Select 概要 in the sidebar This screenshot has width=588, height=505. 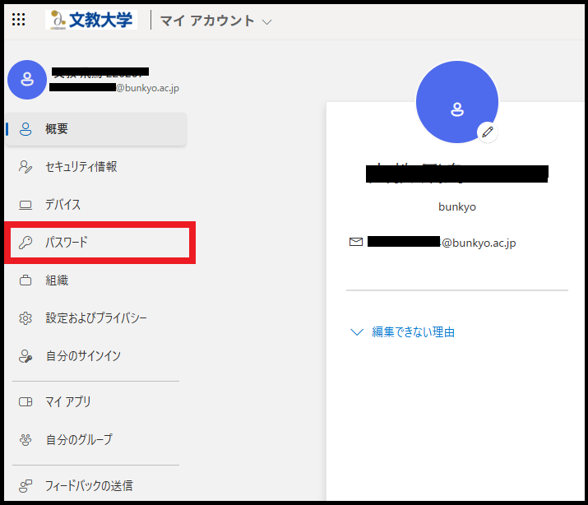96,129
